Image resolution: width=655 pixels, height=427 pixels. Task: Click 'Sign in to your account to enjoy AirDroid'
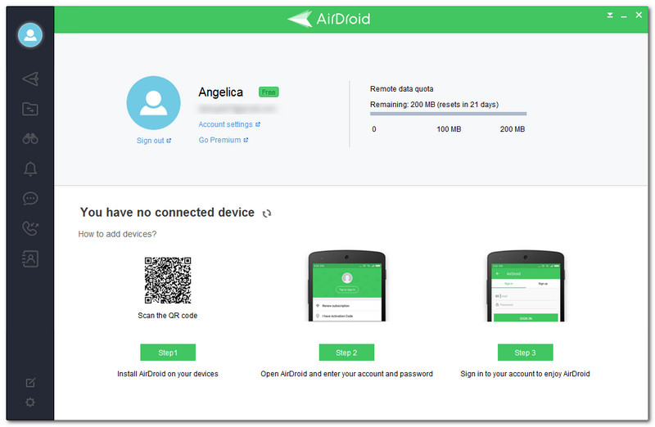tap(525, 374)
